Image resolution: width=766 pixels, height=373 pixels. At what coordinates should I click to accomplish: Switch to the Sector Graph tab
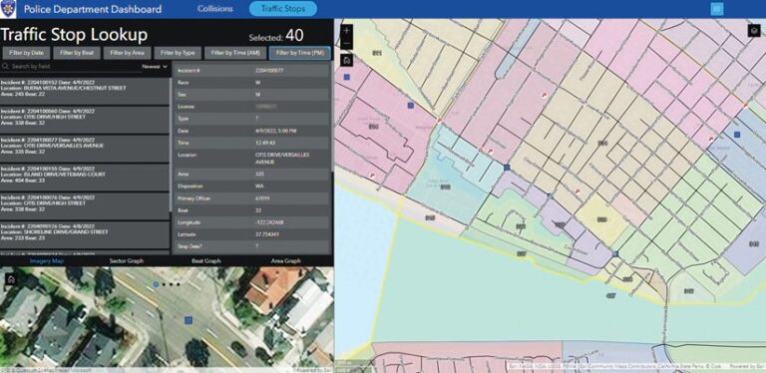[x=127, y=261]
